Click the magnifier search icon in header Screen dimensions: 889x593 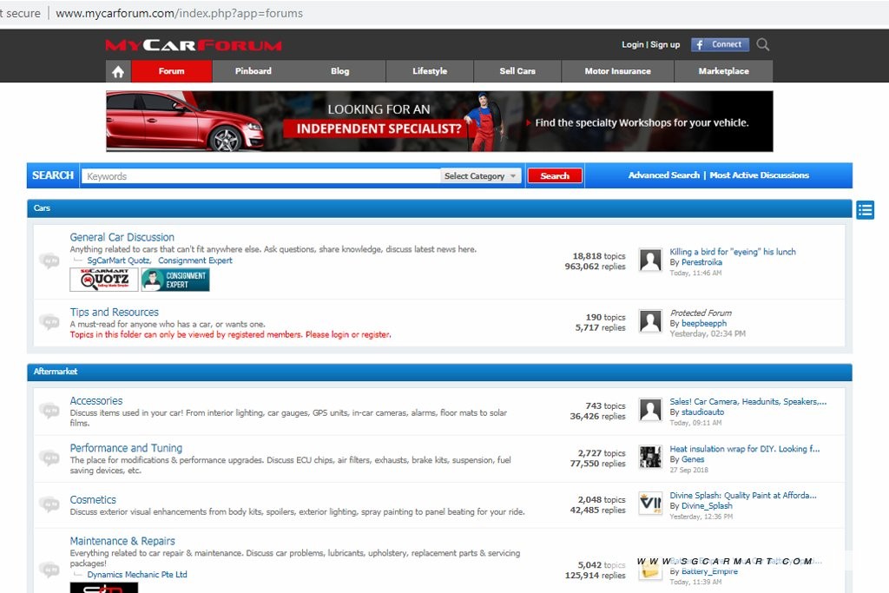tap(763, 44)
